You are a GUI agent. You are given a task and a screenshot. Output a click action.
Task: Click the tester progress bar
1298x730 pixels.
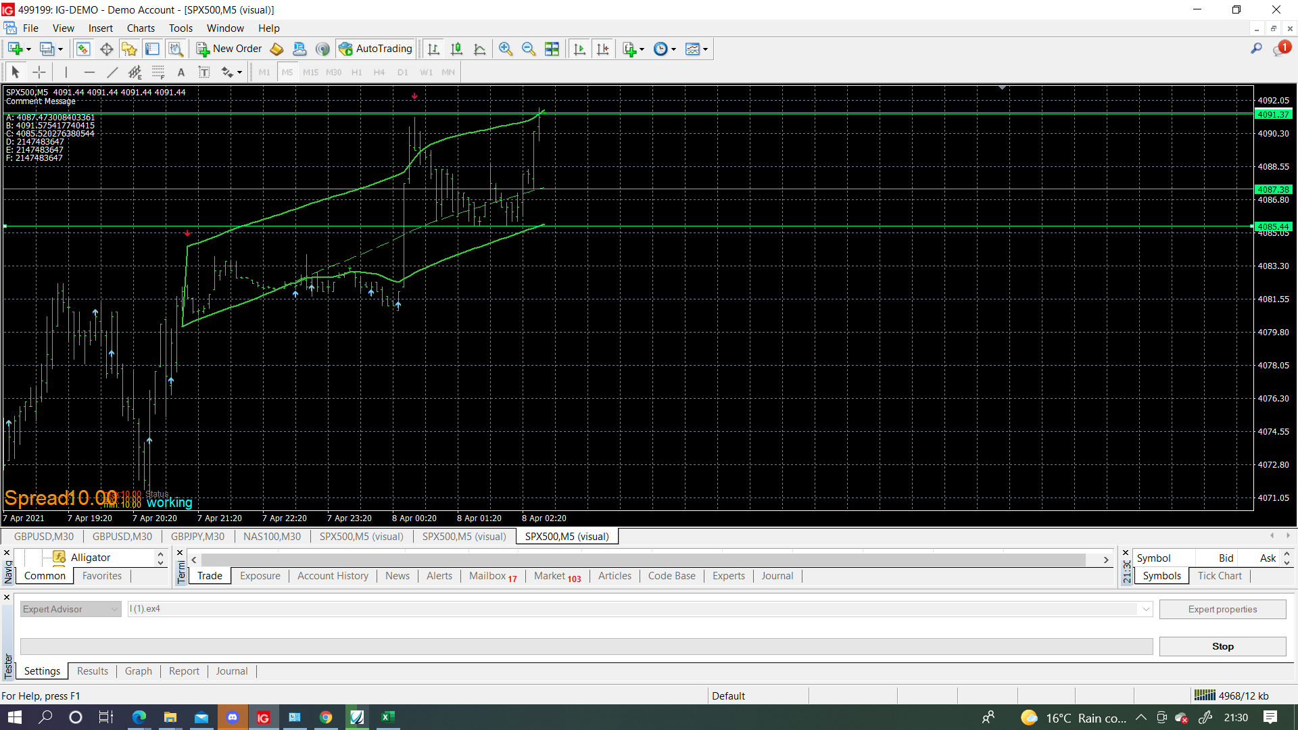click(x=586, y=646)
